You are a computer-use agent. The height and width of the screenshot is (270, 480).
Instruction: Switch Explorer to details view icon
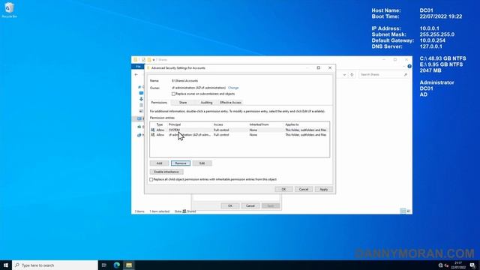(403, 211)
